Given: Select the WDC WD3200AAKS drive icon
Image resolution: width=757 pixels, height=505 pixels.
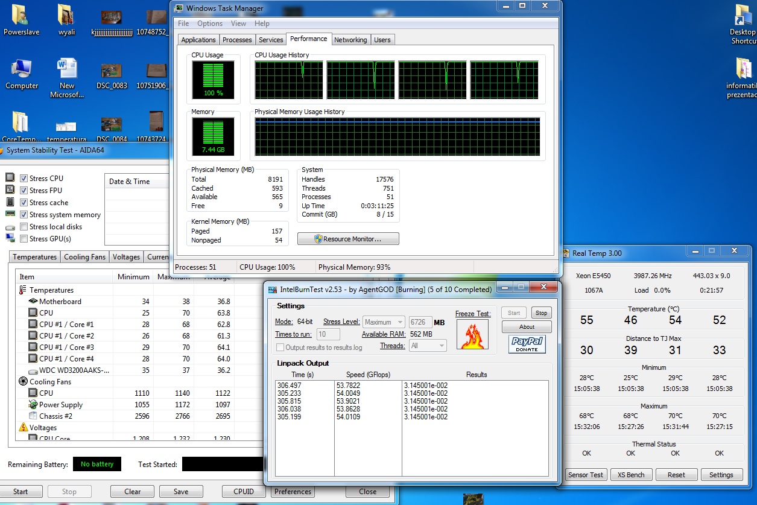Looking at the screenshot, I should pyautogui.click(x=33, y=370).
